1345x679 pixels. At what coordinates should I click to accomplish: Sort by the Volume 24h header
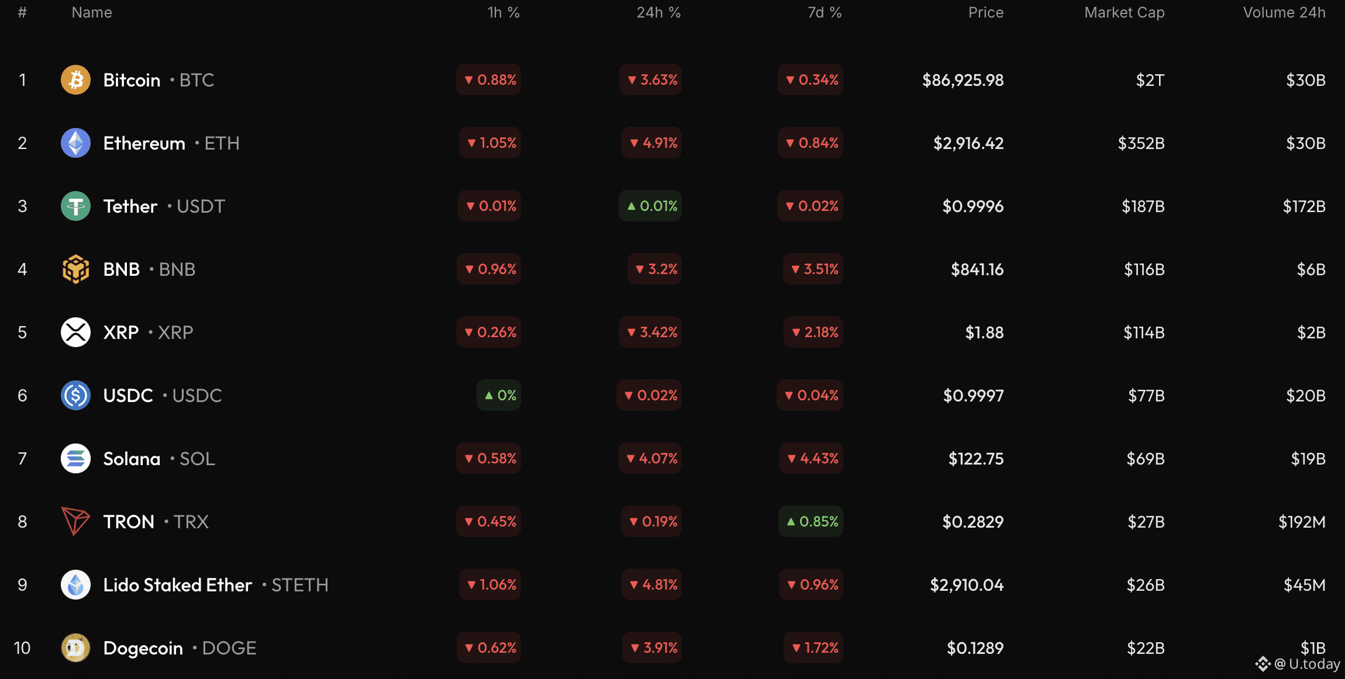click(x=1284, y=13)
